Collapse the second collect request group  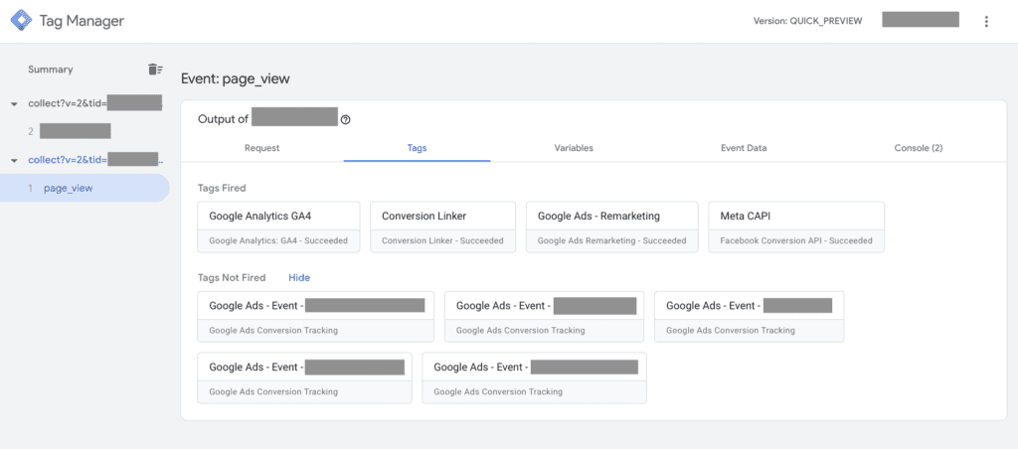[x=14, y=160]
